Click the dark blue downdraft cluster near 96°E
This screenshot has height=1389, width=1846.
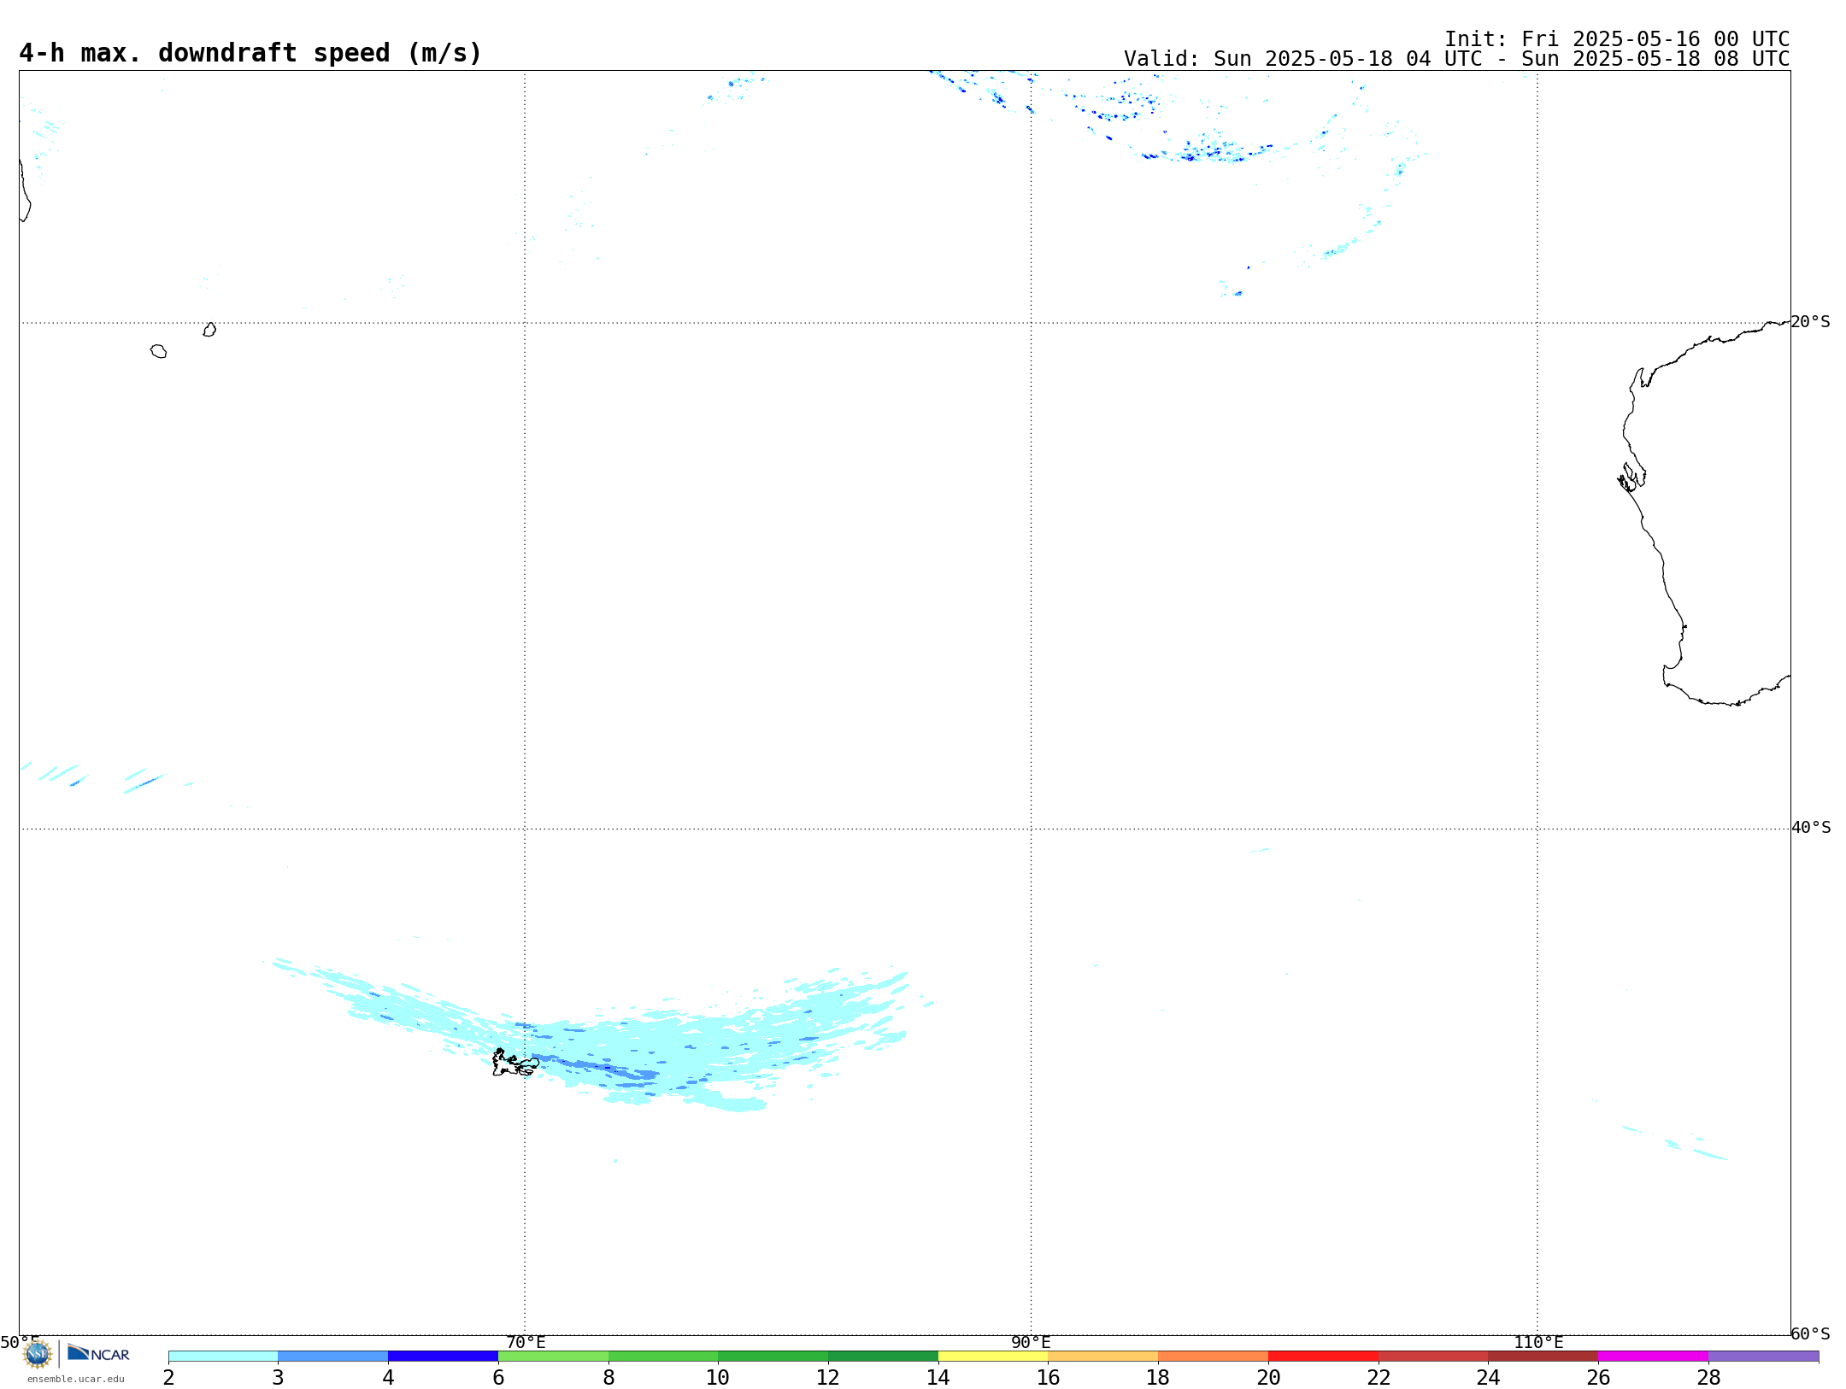click(1205, 154)
